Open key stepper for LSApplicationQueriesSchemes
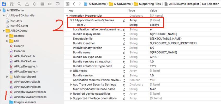This screenshot has height=104, width=221. coord(124,21)
